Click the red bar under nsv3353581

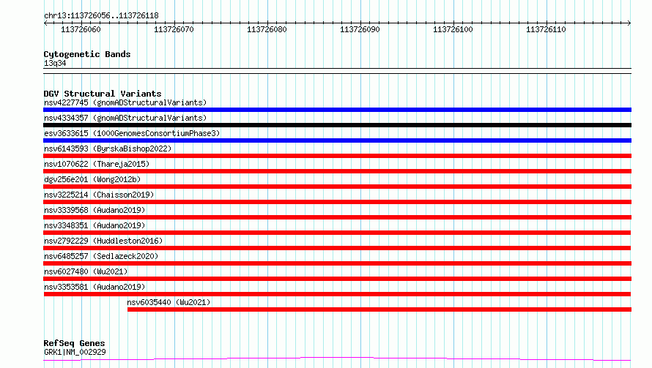(x=337, y=294)
